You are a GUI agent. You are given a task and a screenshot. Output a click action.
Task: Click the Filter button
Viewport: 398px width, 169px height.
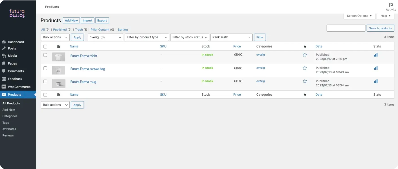[x=260, y=37]
